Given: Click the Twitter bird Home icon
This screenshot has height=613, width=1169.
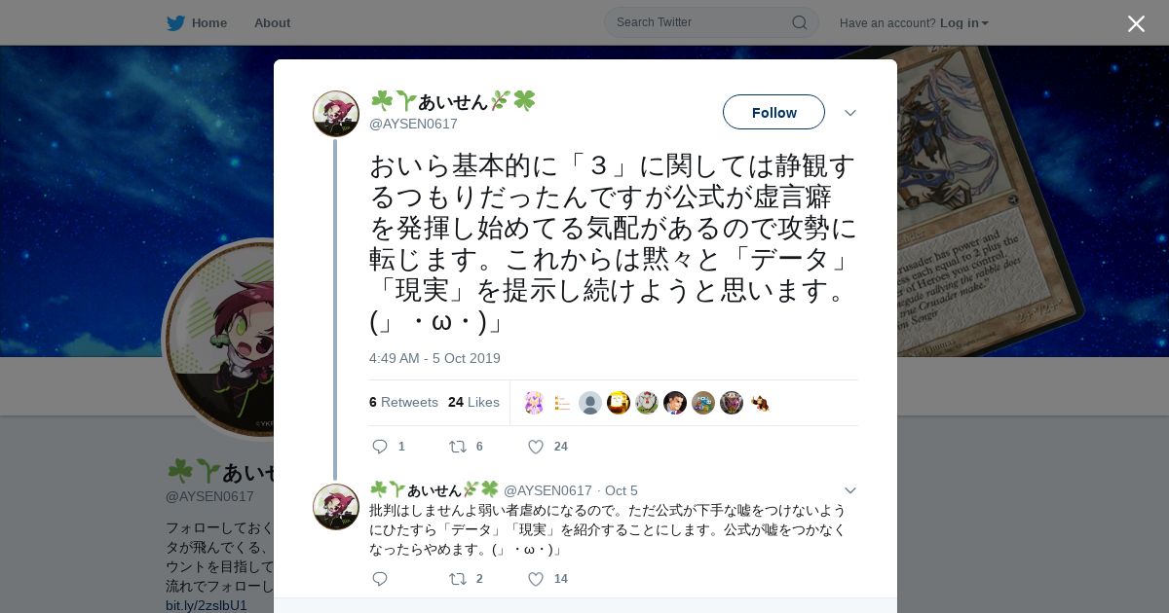Looking at the screenshot, I should point(175,22).
